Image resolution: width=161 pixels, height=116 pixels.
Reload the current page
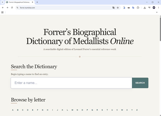[12, 8]
